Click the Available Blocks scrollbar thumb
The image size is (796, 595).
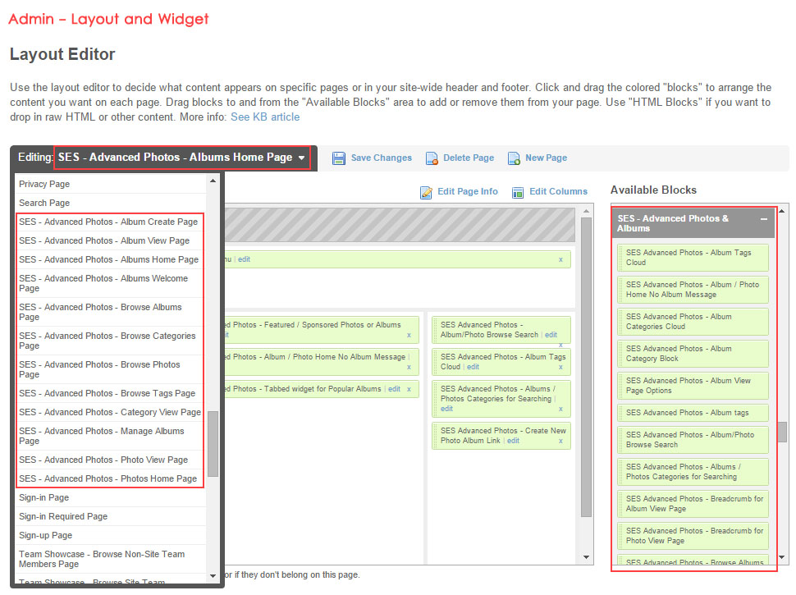pyautogui.click(x=783, y=432)
